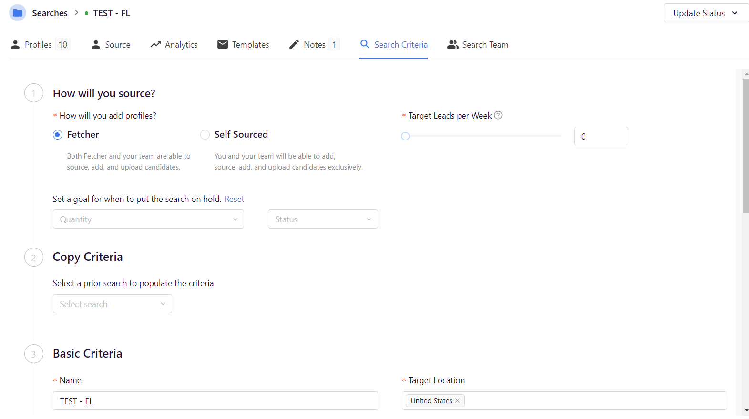The image size is (749, 419).
Task: View the Notes tab
Action: [314, 44]
